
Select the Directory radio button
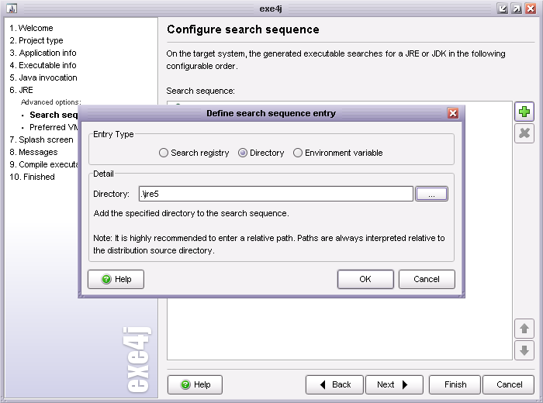243,153
